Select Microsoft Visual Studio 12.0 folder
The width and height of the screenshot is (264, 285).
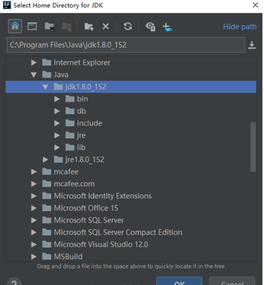tap(131, 245)
